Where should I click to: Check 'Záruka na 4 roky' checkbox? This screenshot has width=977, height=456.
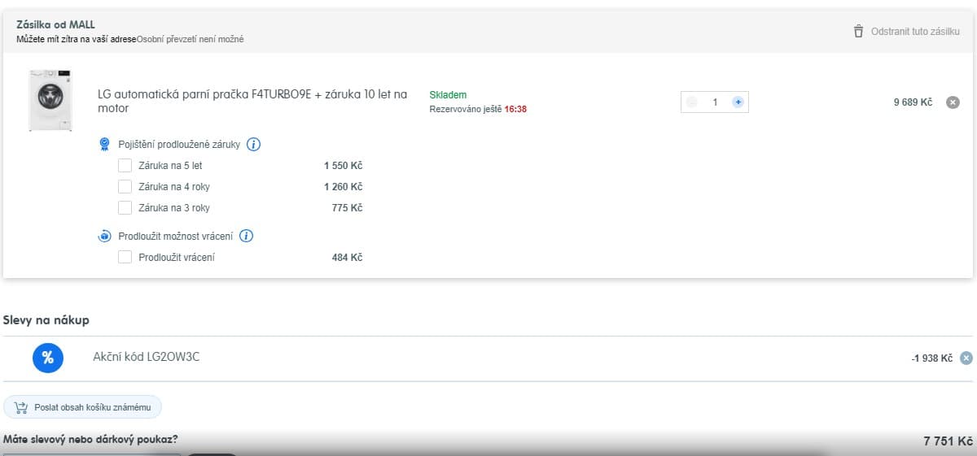(125, 186)
